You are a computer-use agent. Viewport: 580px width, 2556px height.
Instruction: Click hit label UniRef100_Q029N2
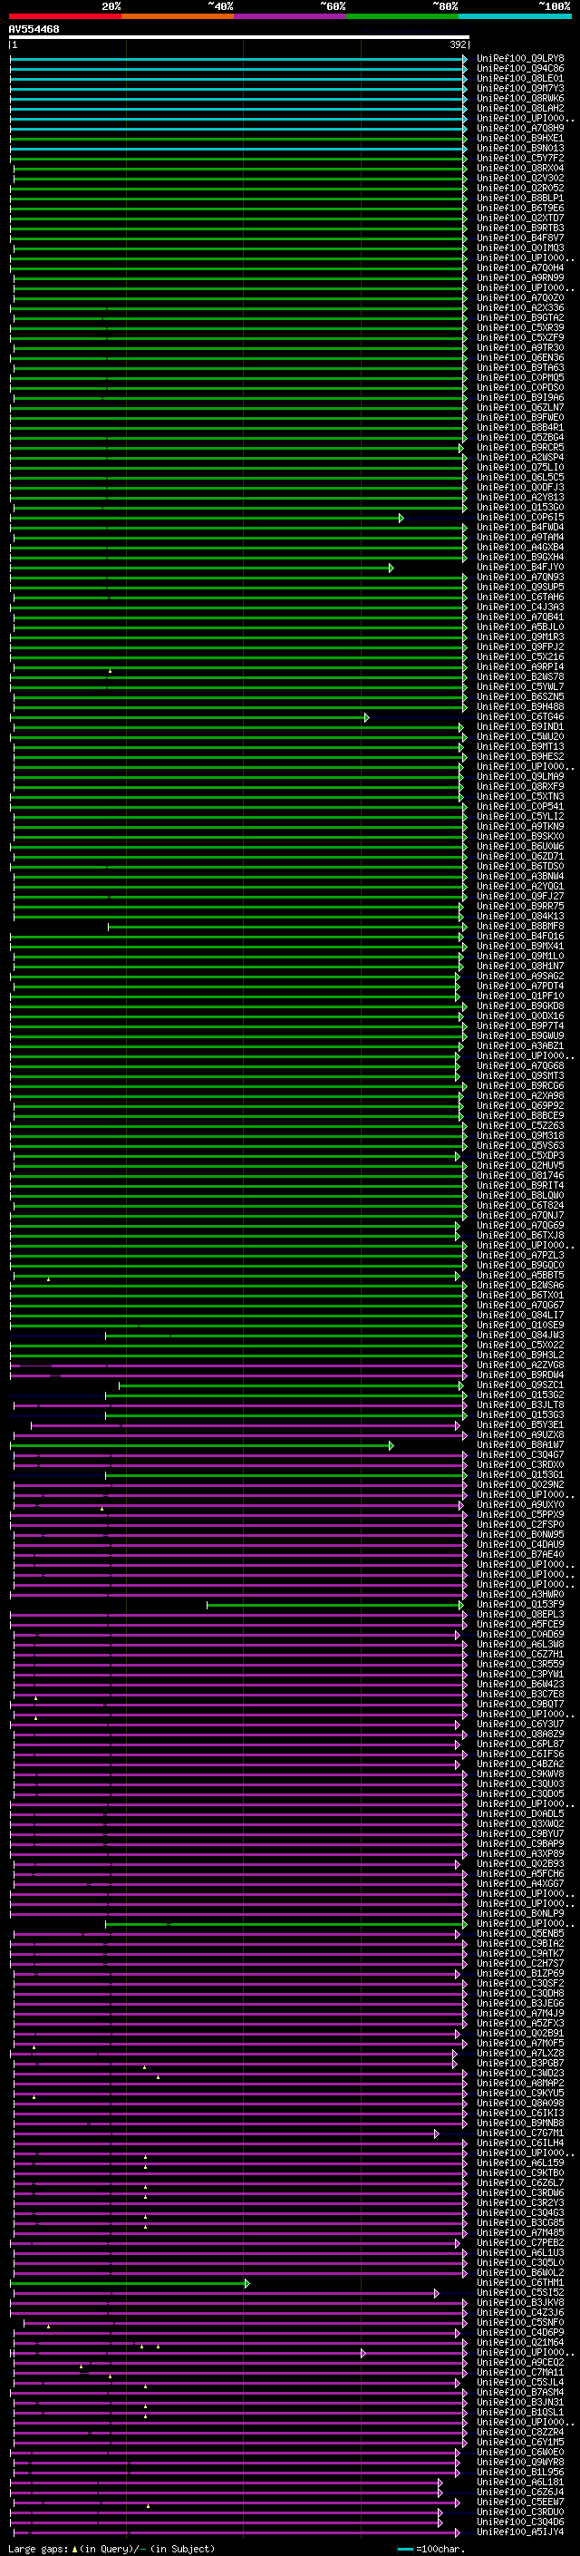pyautogui.click(x=520, y=1484)
